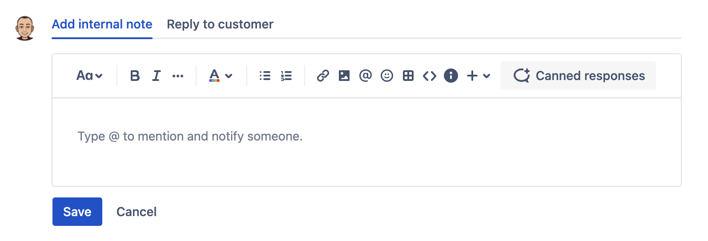Click the insert link icon
Image resolution: width=708 pixels, height=241 pixels.
pyautogui.click(x=323, y=76)
